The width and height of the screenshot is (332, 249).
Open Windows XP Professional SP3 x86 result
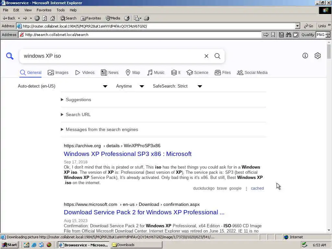(128, 154)
